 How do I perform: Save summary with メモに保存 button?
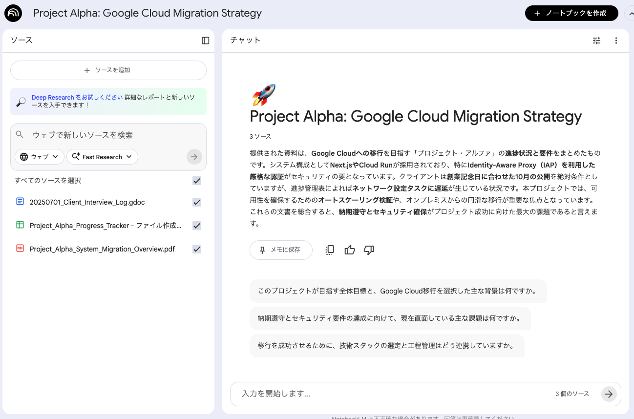coord(281,250)
